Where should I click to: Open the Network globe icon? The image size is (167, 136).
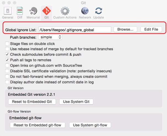(x=85, y=11)
